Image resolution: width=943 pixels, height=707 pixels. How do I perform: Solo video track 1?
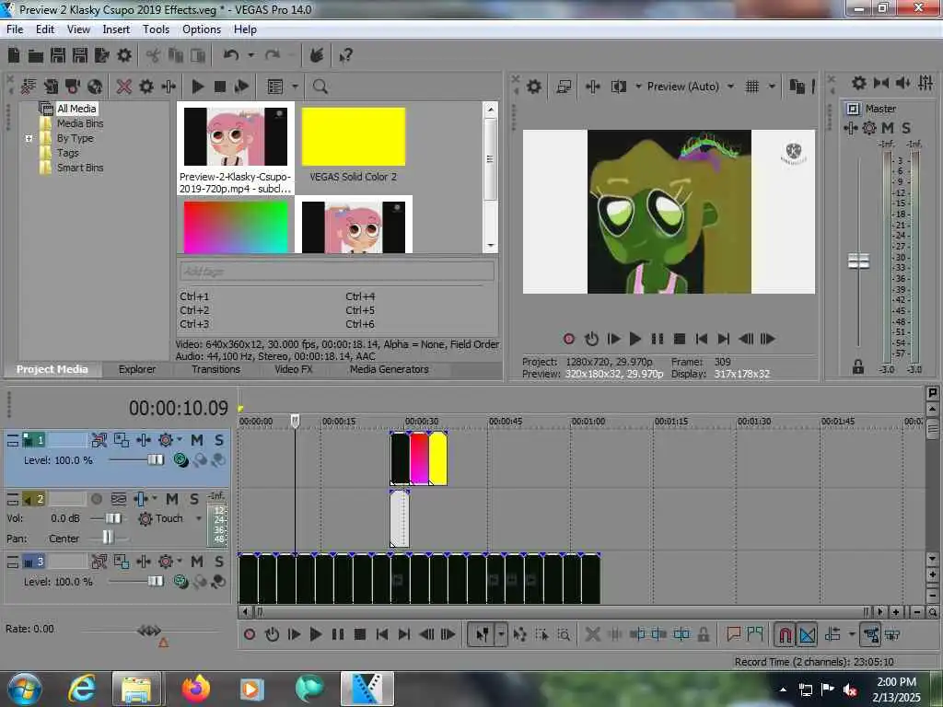tap(219, 440)
